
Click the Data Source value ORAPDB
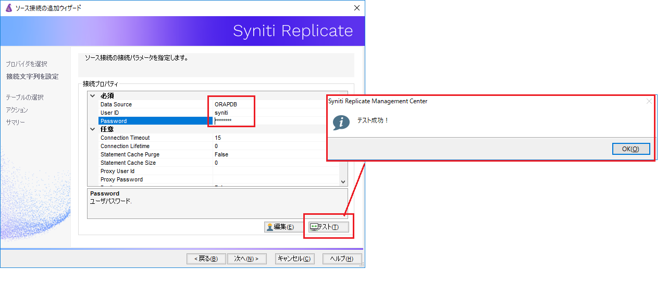coord(226,104)
